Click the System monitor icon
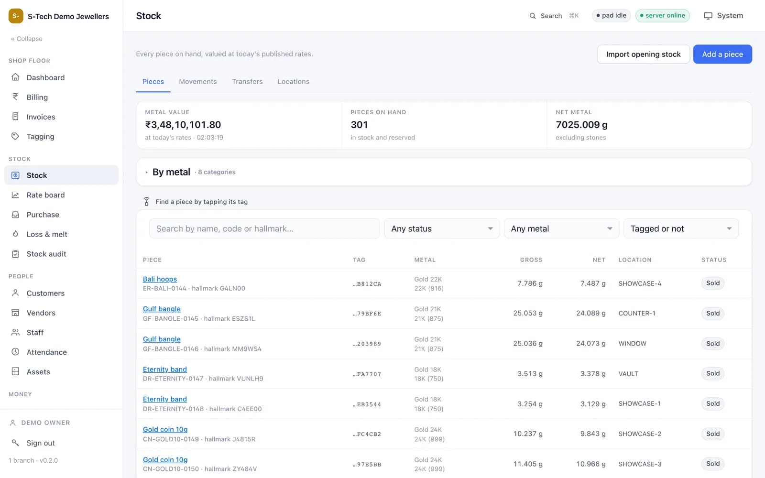765x478 pixels. 708,16
